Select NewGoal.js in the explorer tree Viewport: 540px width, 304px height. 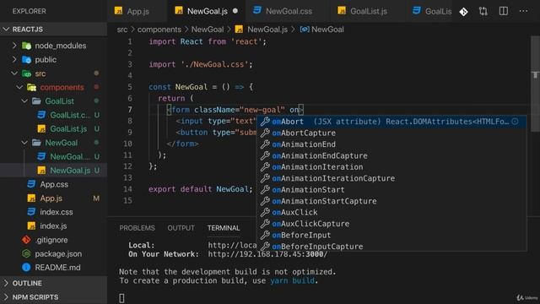(x=53, y=171)
